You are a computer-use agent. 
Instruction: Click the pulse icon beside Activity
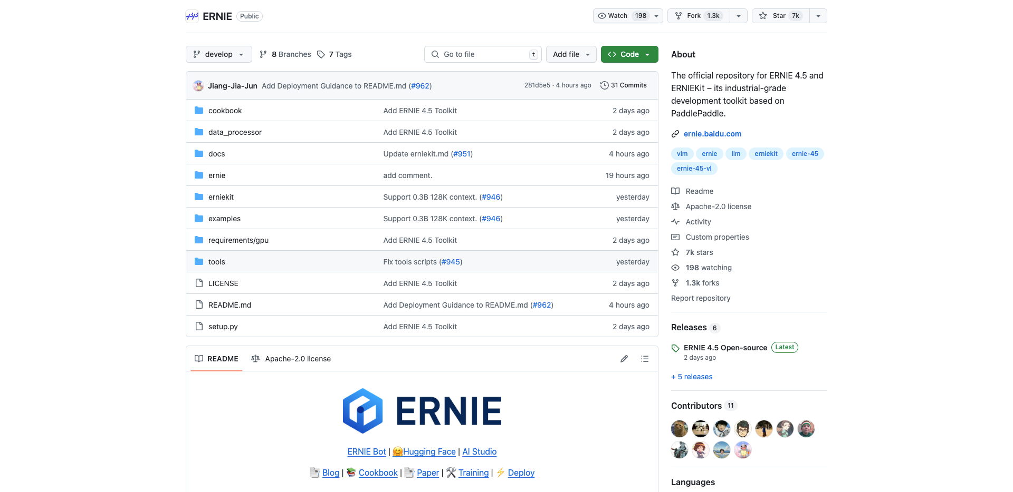point(675,222)
